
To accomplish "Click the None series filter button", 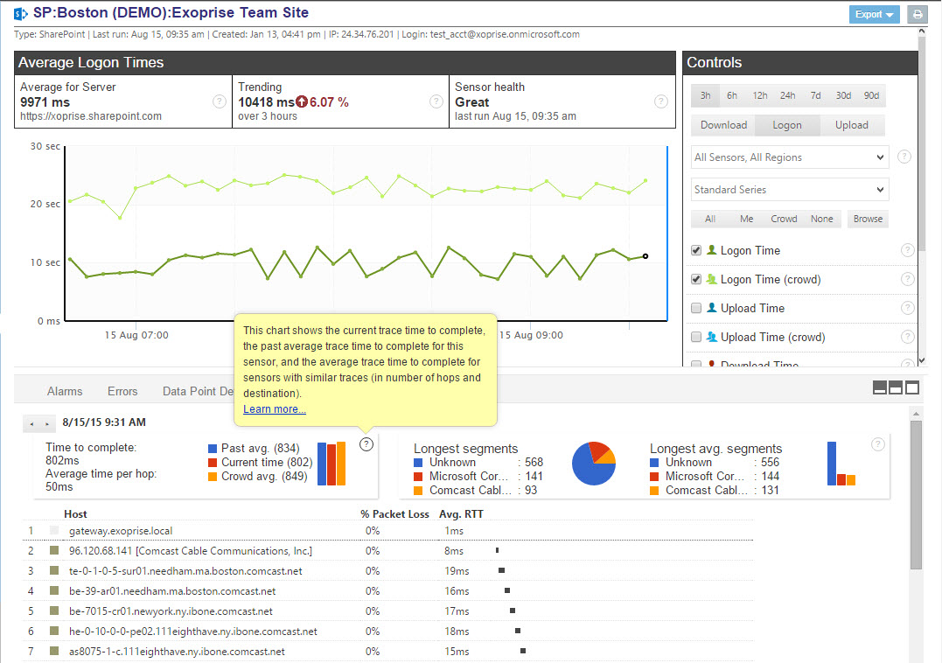I will tap(822, 219).
